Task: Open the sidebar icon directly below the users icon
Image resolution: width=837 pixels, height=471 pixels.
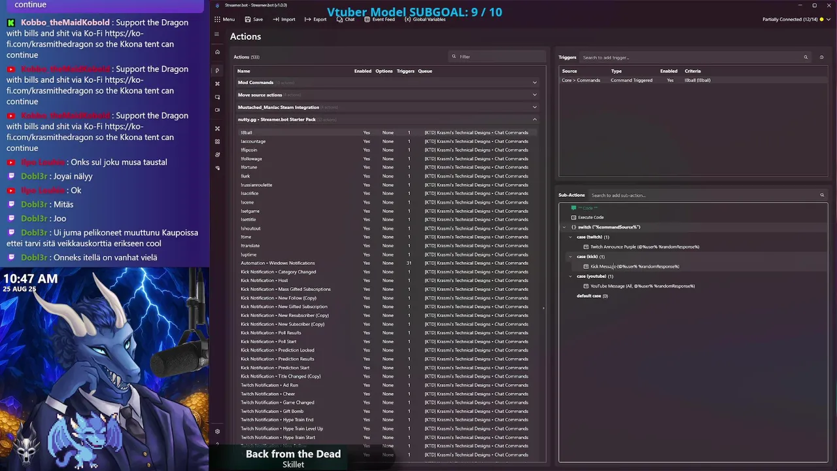Action: (x=218, y=167)
